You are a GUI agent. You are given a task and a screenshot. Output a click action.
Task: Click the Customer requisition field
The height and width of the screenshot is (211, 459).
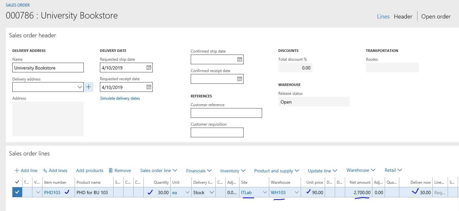coord(217,132)
